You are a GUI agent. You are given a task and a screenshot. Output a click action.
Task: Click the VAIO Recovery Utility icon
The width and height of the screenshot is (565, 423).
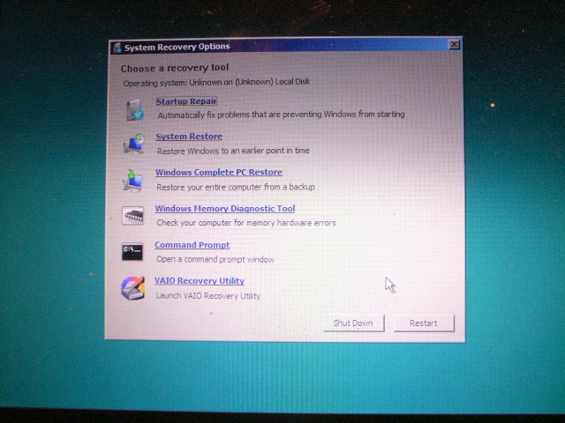(x=133, y=288)
